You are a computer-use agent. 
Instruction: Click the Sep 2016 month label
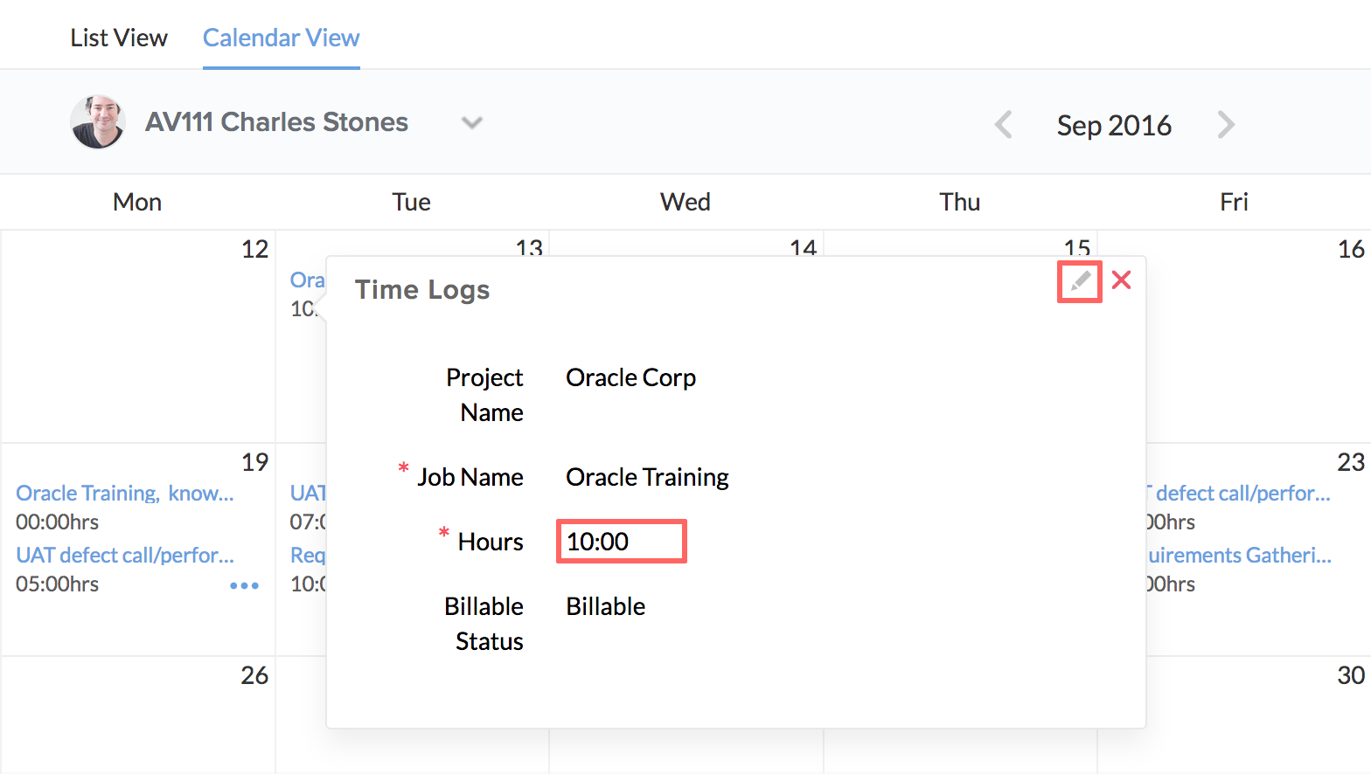pyautogui.click(x=1113, y=126)
